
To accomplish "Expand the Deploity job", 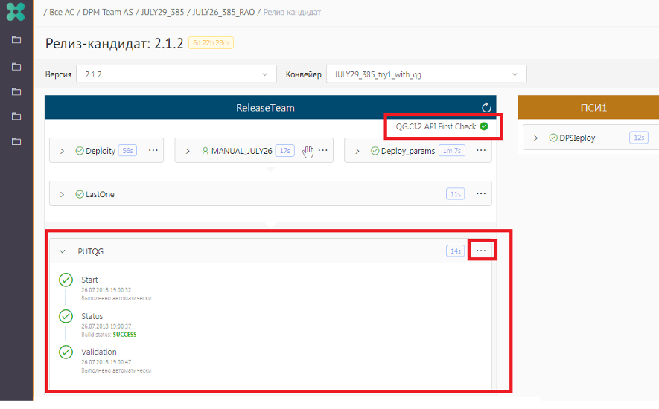I will (x=63, y=151).
